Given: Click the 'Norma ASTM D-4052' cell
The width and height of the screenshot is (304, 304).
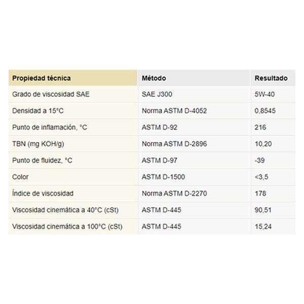Looking at the screenshot, I should point(174,111).
